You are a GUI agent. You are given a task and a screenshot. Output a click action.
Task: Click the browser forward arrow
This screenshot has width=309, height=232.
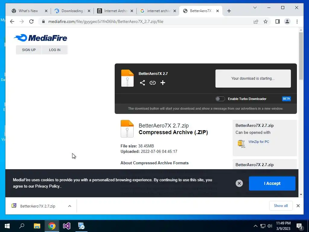[x=22, y=21]
